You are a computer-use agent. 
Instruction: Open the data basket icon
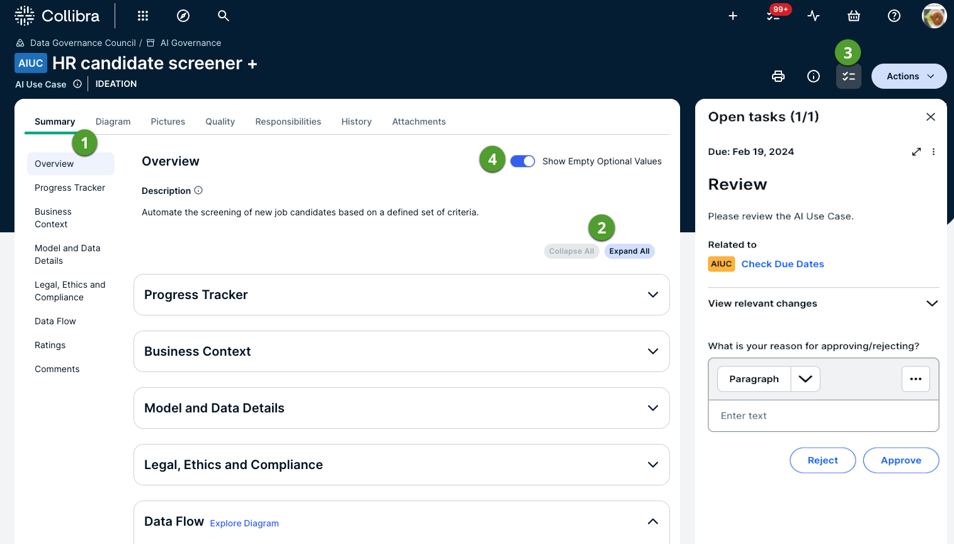click(854, 16)
